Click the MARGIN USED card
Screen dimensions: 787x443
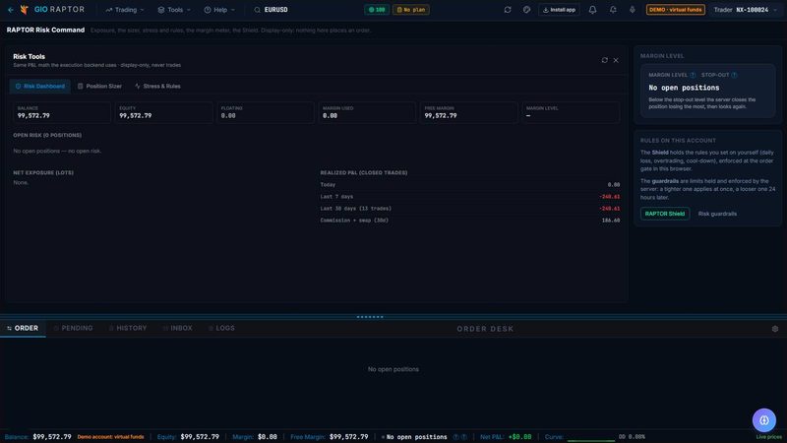click(367, 112)
